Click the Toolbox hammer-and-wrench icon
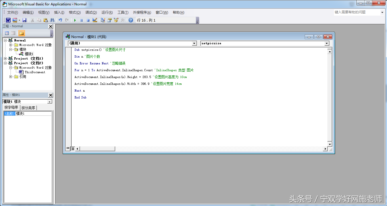The image size is (387, 206). point(123,20)
